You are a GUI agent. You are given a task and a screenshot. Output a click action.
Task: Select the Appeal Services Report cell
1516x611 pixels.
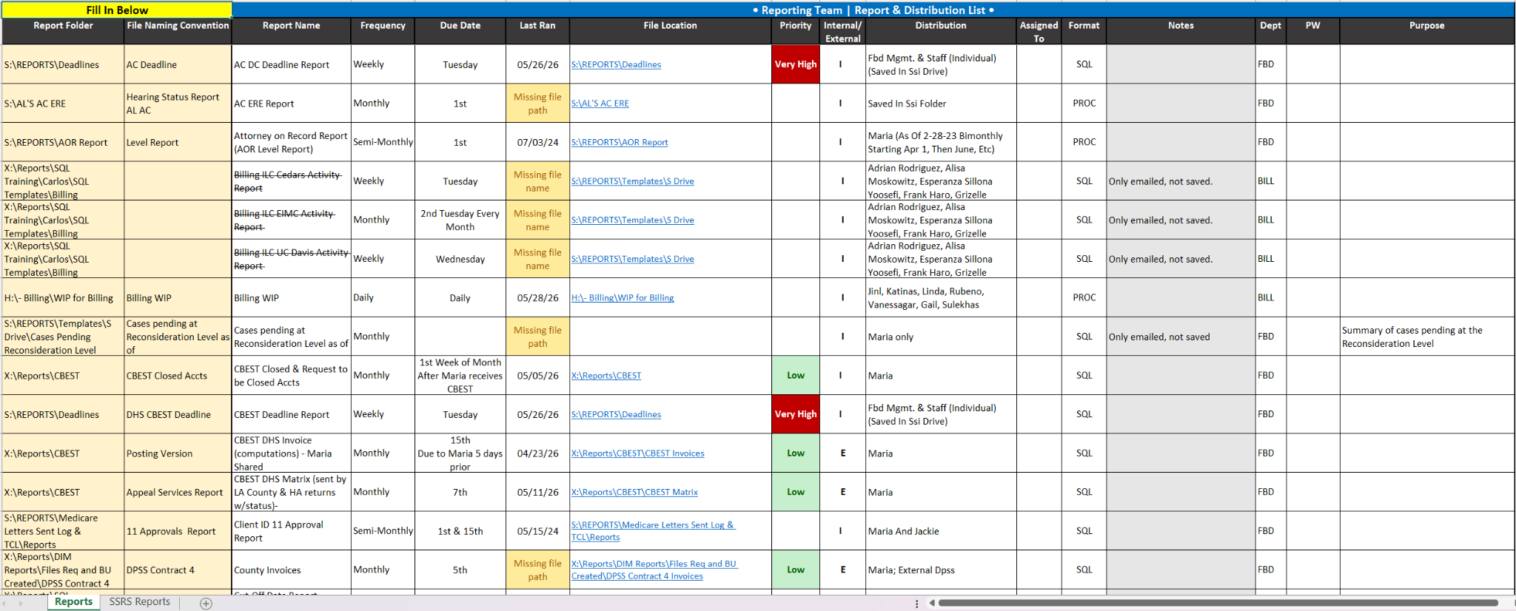[178, 492]
